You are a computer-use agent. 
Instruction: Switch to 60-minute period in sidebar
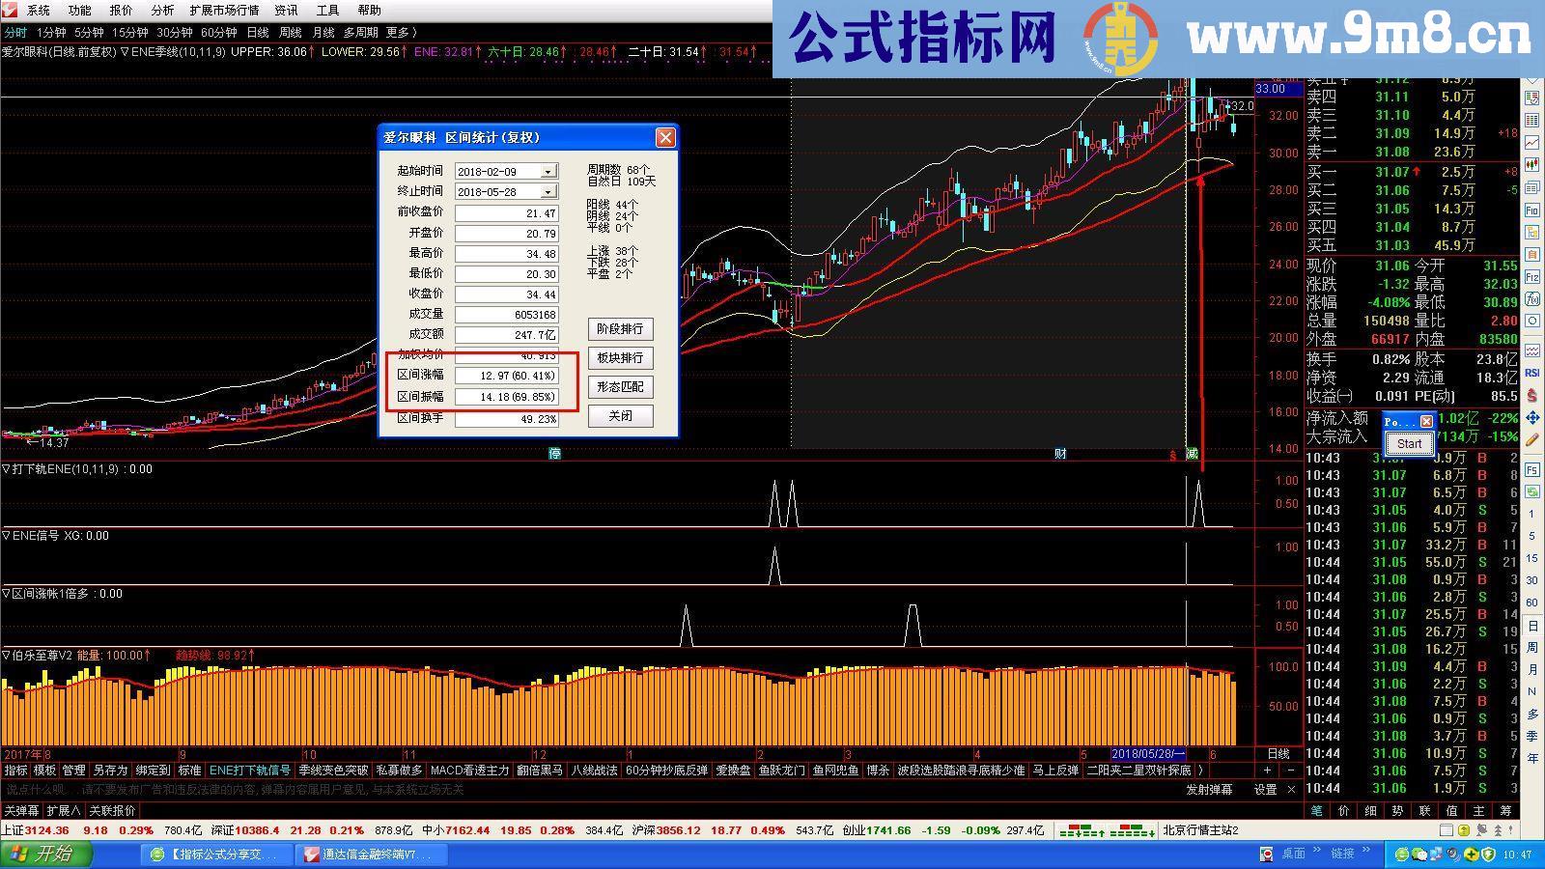(x=1532, y=602)
